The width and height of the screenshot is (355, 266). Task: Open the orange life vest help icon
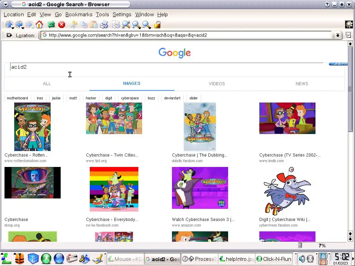(x=19, y=258)
